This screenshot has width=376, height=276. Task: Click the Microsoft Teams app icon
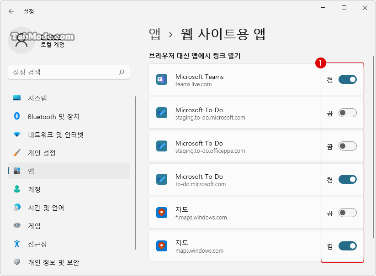(x=162, y=79)
